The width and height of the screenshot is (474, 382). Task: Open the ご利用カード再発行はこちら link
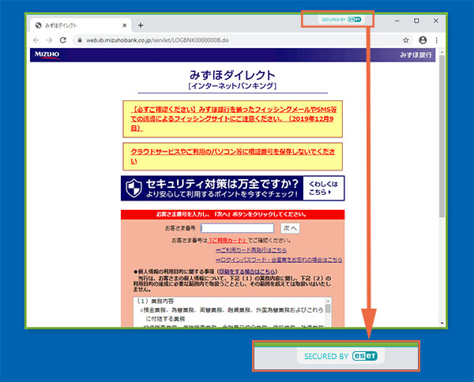[251, 250]
